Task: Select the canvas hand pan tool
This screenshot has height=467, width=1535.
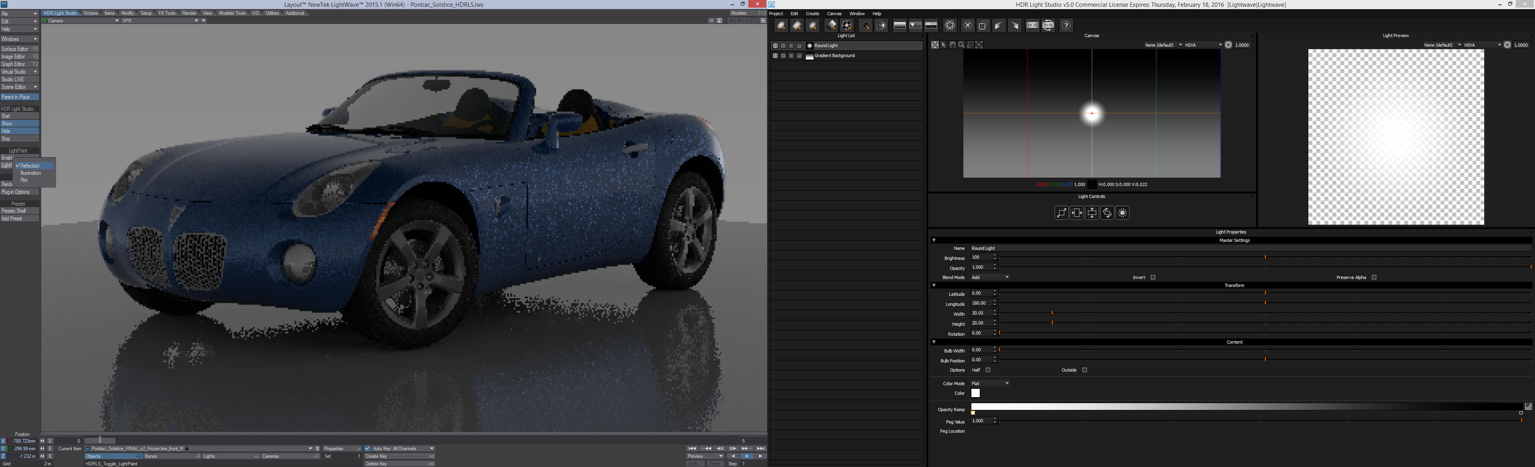Action: 953,45
